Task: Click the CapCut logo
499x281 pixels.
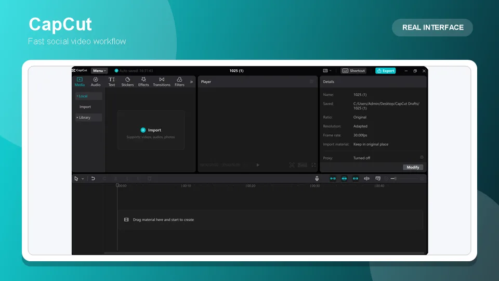Action: tap(80, 70)
